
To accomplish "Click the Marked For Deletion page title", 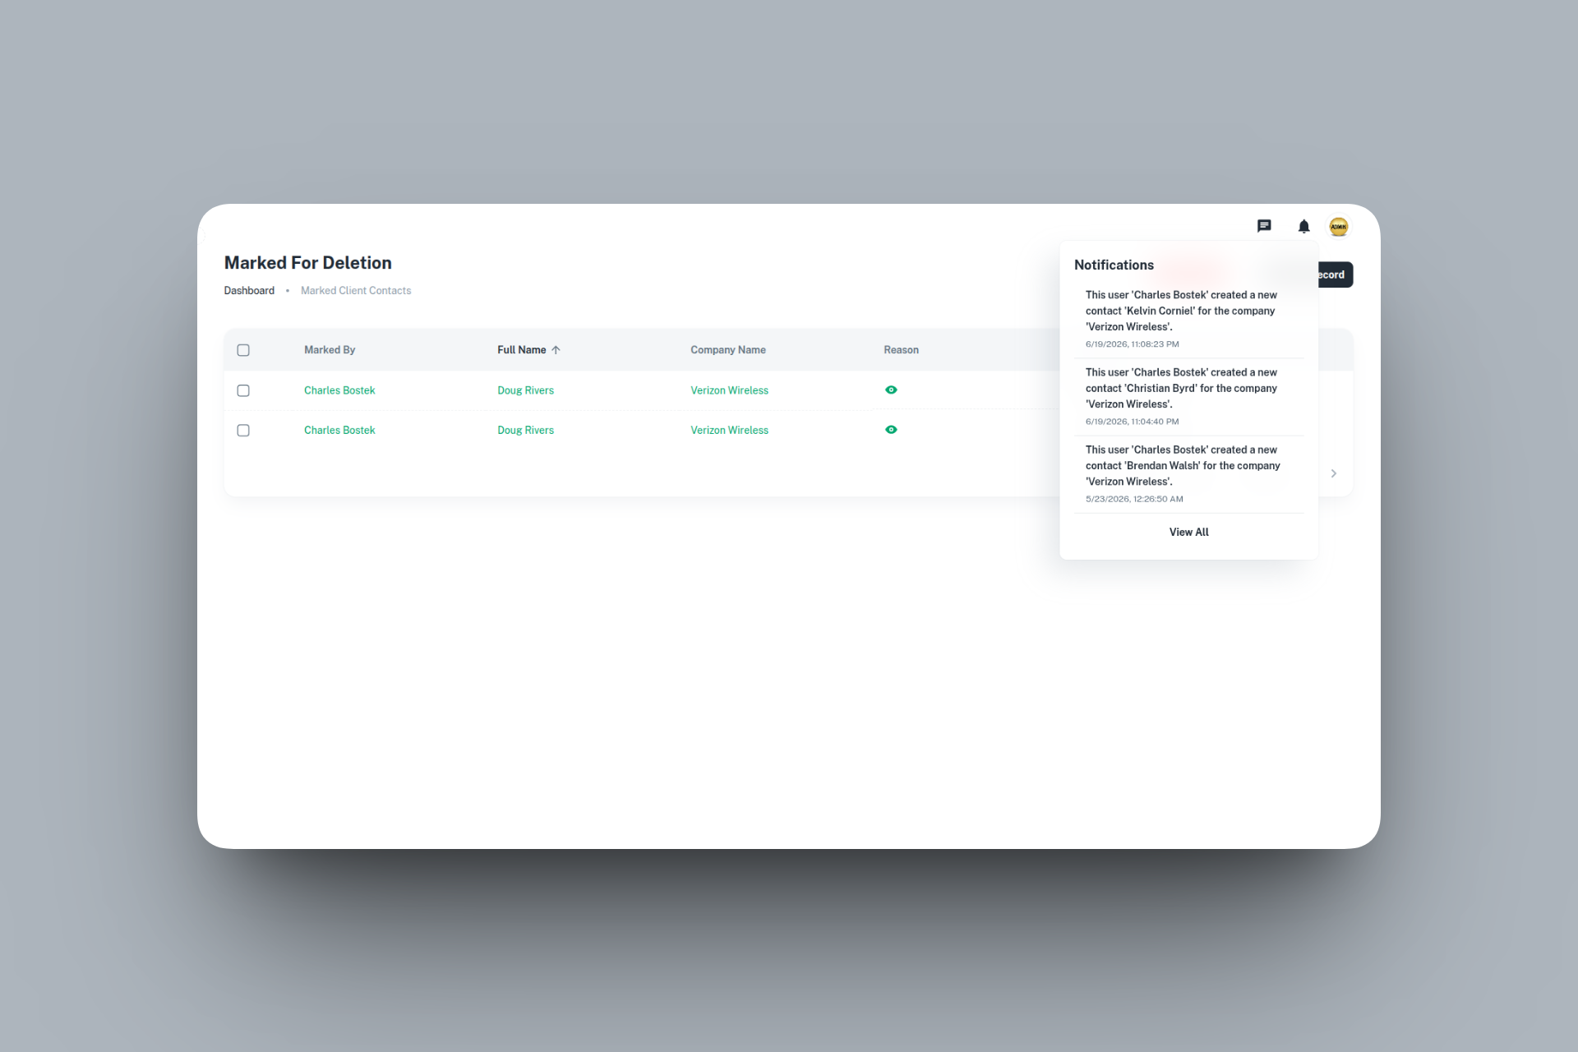I will pyautogui.click(x=307, y=263).
